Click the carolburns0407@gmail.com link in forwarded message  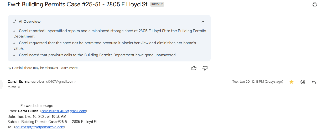(x=64, y=111)
